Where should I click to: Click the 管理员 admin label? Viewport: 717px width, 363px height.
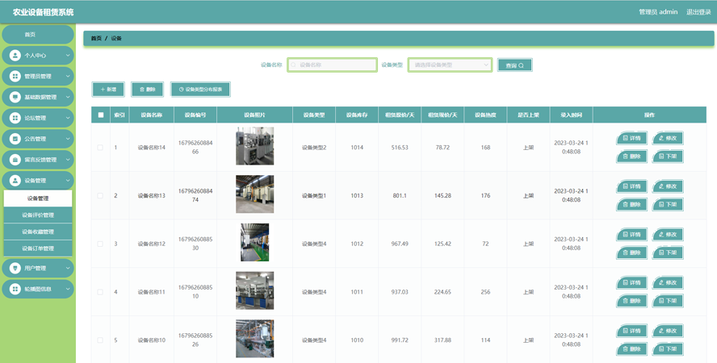(658, 12)
